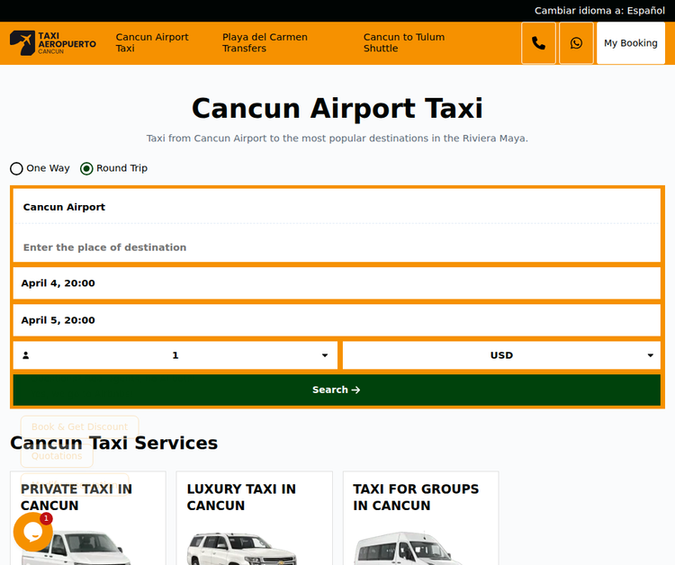Select the One Way radio option
The width and height of the screenshot is (675, 565).
[16, 168]
